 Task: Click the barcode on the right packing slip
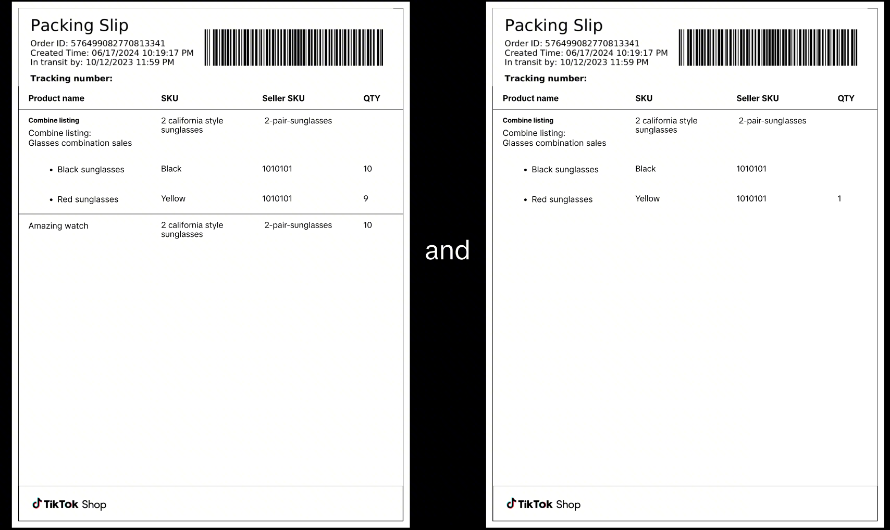point(768,47)
